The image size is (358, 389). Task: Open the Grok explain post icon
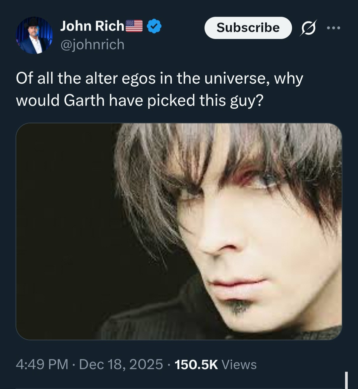(x=308, y=28)
